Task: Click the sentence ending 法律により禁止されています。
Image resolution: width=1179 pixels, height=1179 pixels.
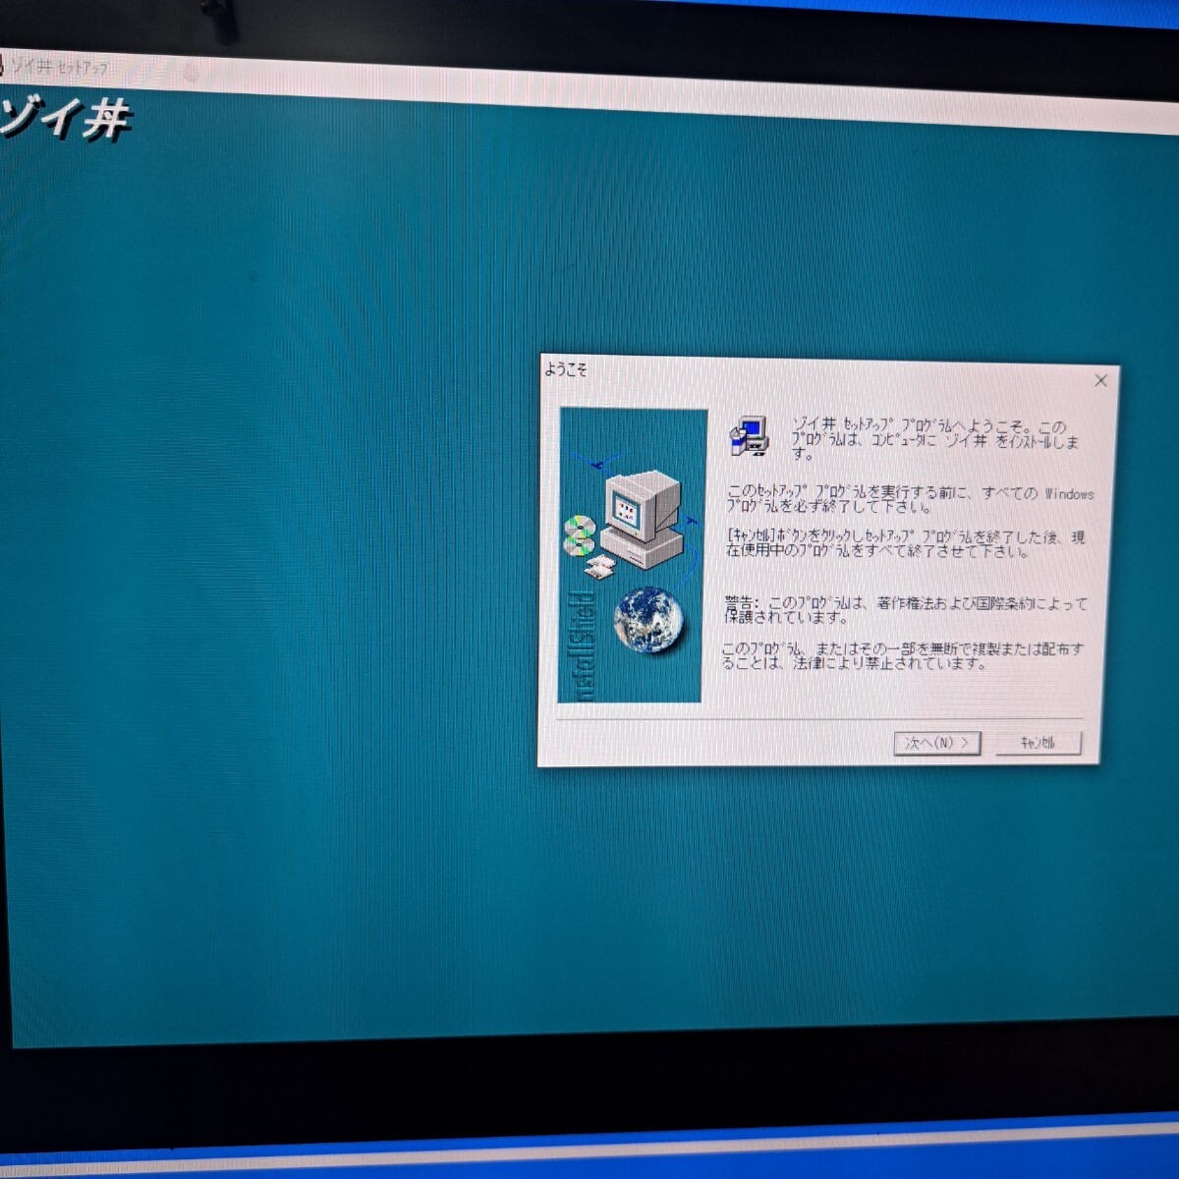Action: 902,655
